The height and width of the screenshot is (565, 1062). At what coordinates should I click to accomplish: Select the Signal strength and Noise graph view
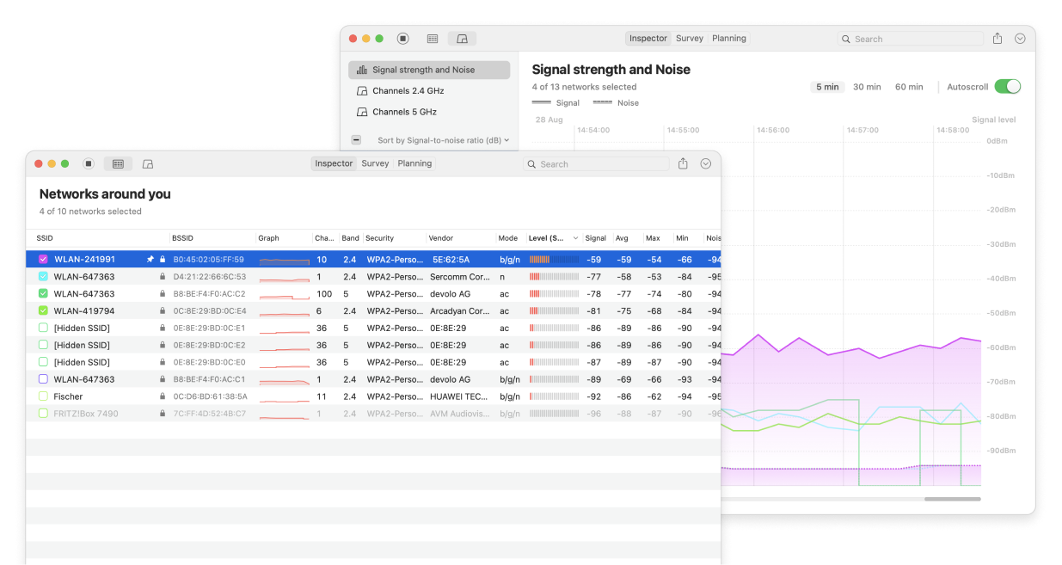(x=428, y=69)
